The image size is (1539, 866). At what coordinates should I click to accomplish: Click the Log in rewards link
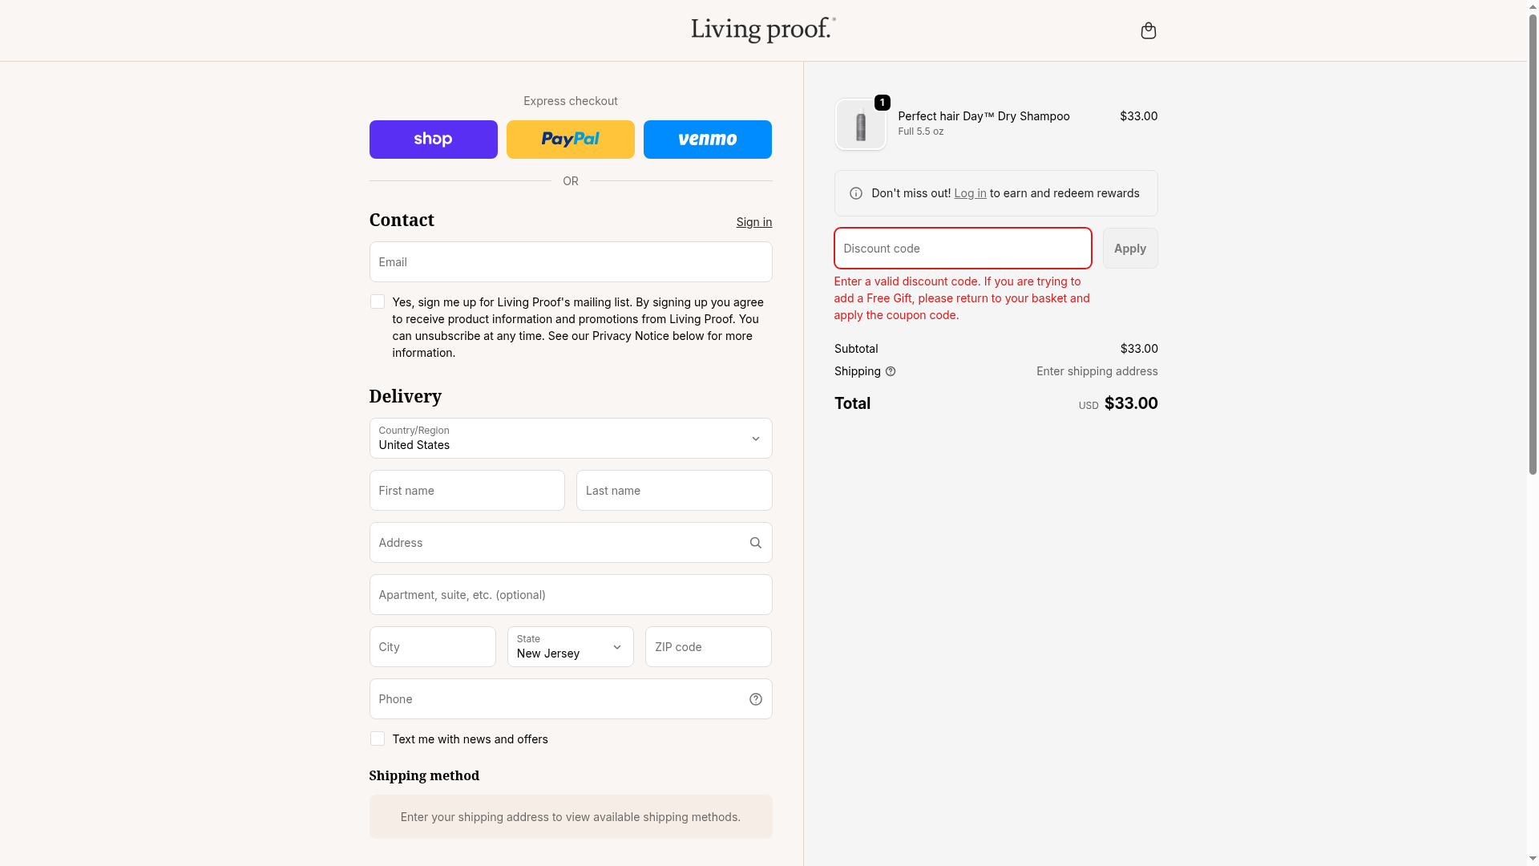click(x=970, y=193)
